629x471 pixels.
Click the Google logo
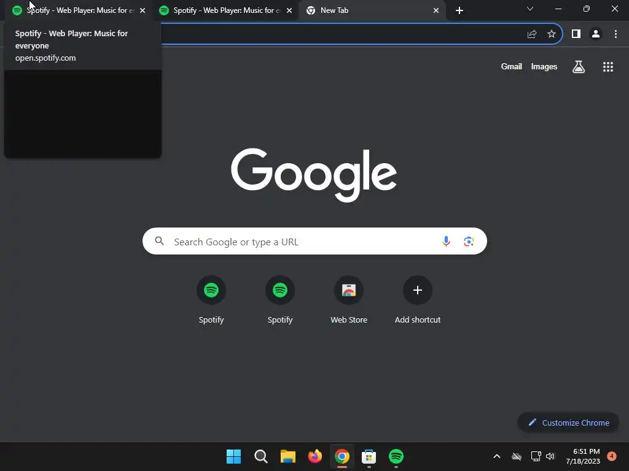314,175
